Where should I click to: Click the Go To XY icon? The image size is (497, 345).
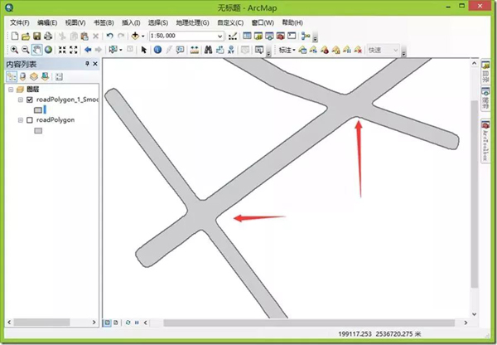[x=231, y=50]
